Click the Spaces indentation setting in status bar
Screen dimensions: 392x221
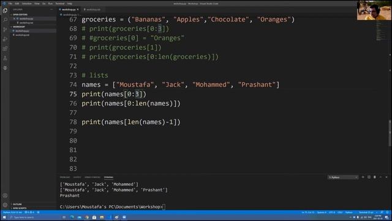click(x=322, y=212)
